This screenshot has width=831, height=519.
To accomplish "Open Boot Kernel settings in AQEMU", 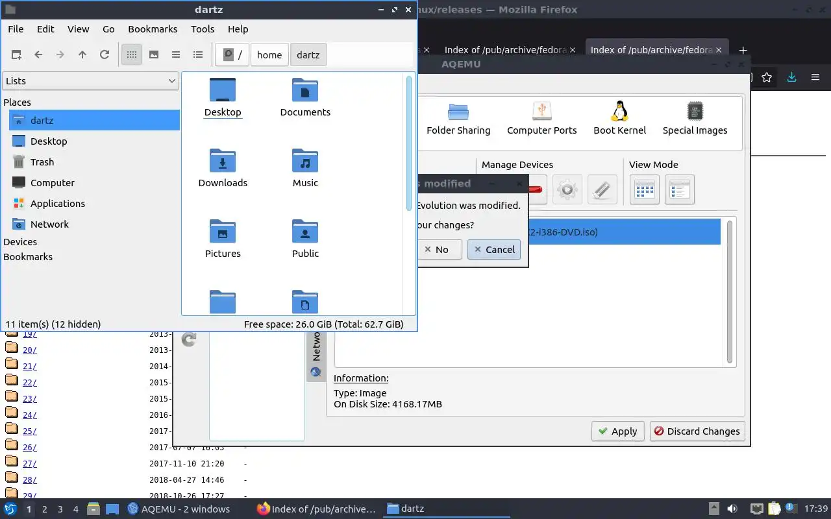I will pos(620,118).
